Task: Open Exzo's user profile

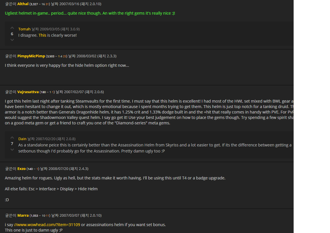Action: click(x=21, y=169)
